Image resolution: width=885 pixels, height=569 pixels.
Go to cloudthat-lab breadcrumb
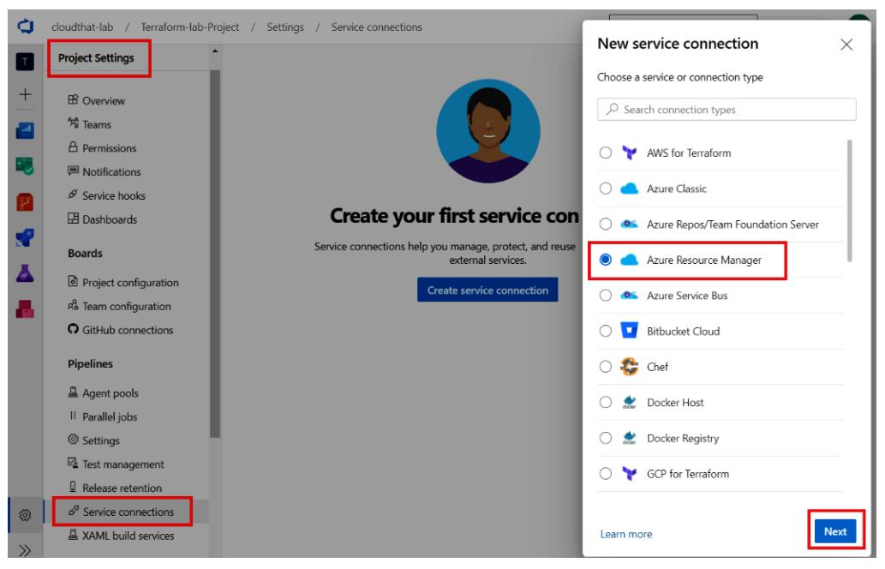[82, 27]
